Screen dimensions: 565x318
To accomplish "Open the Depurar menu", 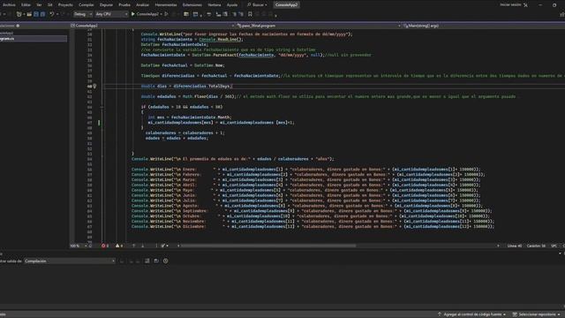I will [x=106, y=5].
